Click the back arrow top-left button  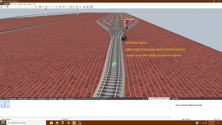click(1, 4)
